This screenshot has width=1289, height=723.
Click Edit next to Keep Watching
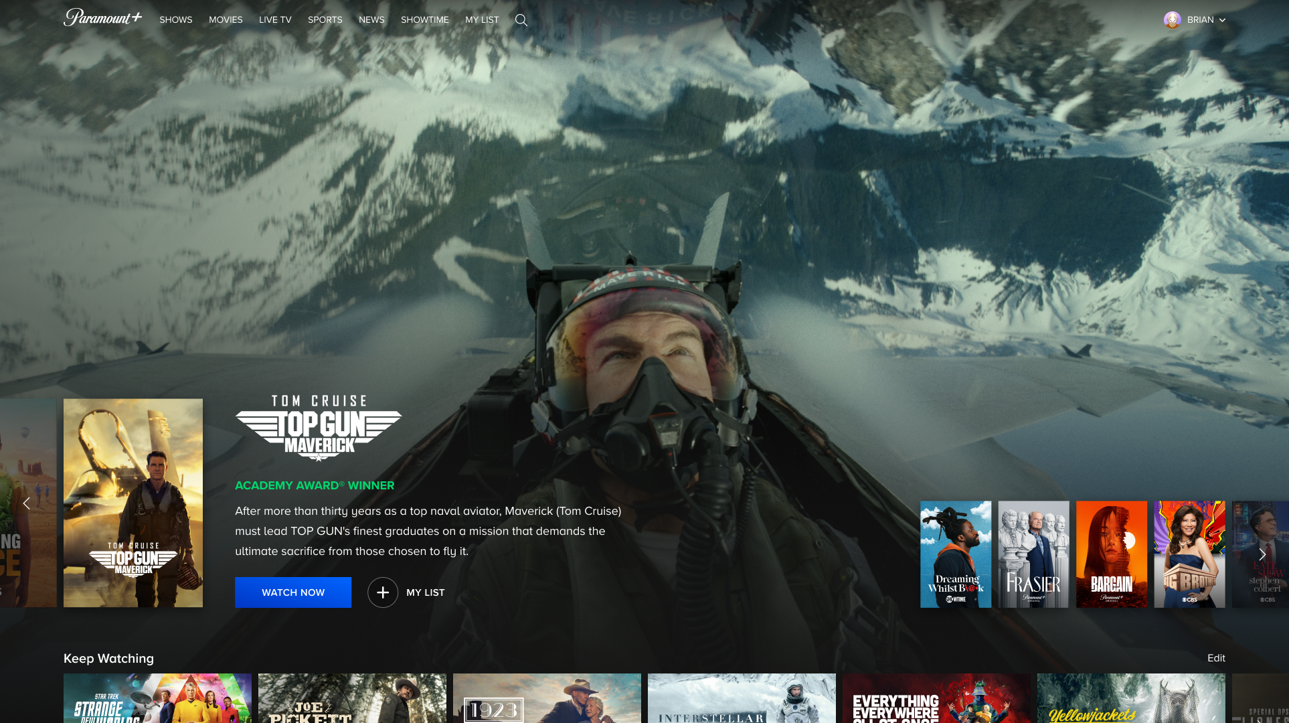[x=1216, y=658]
